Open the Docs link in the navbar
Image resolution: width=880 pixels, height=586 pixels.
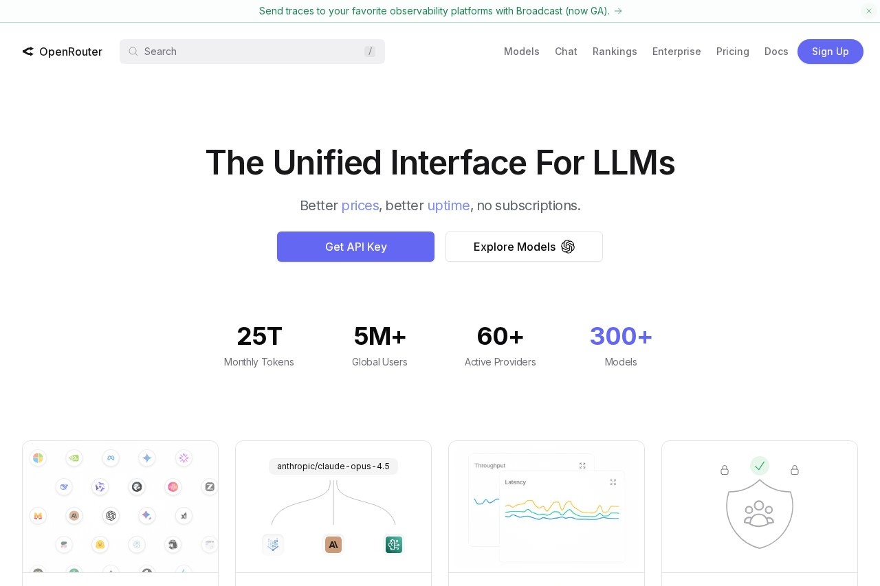coord(776,52)
